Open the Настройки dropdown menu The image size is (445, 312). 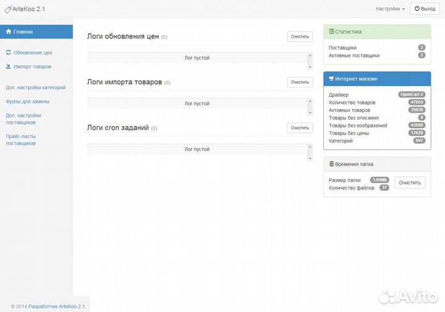(390, 9)
